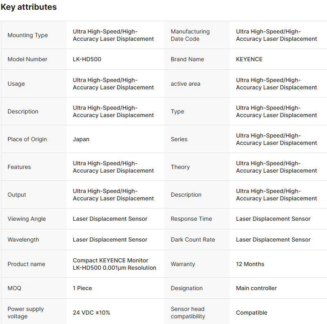Click the Sensor head compatibility label
Image resolution: width=327 pixels, height=324 pixels.
[x=188, y=313]
